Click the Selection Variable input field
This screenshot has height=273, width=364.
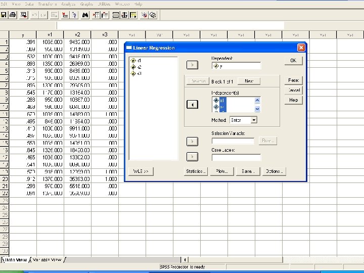[x=233, y=141]
